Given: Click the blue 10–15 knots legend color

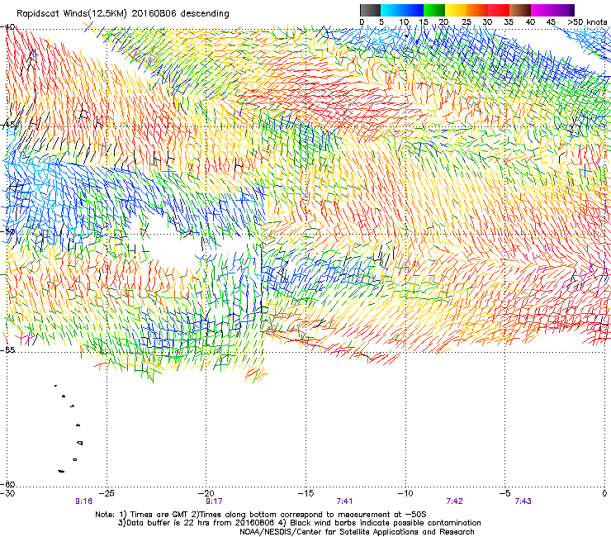Looking at the screenshot, I should pos(413,10).
